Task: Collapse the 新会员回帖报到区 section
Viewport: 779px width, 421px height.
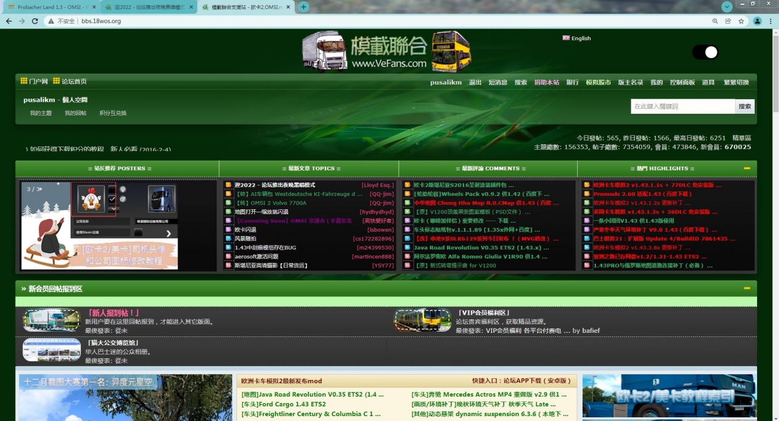Action: (x=747, y=288)
